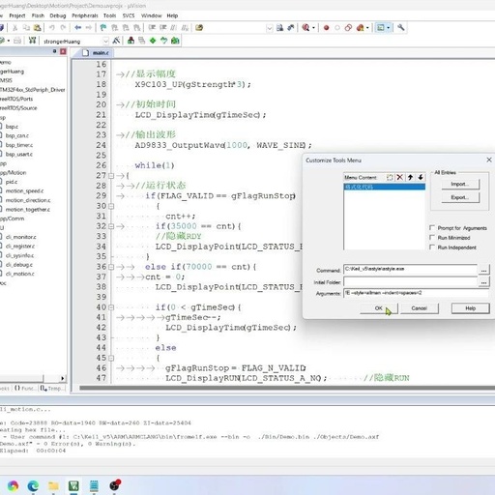Browse for the Initial Folder
The height and width of the screenshot is (495, 495).
(x=483, y=281)
